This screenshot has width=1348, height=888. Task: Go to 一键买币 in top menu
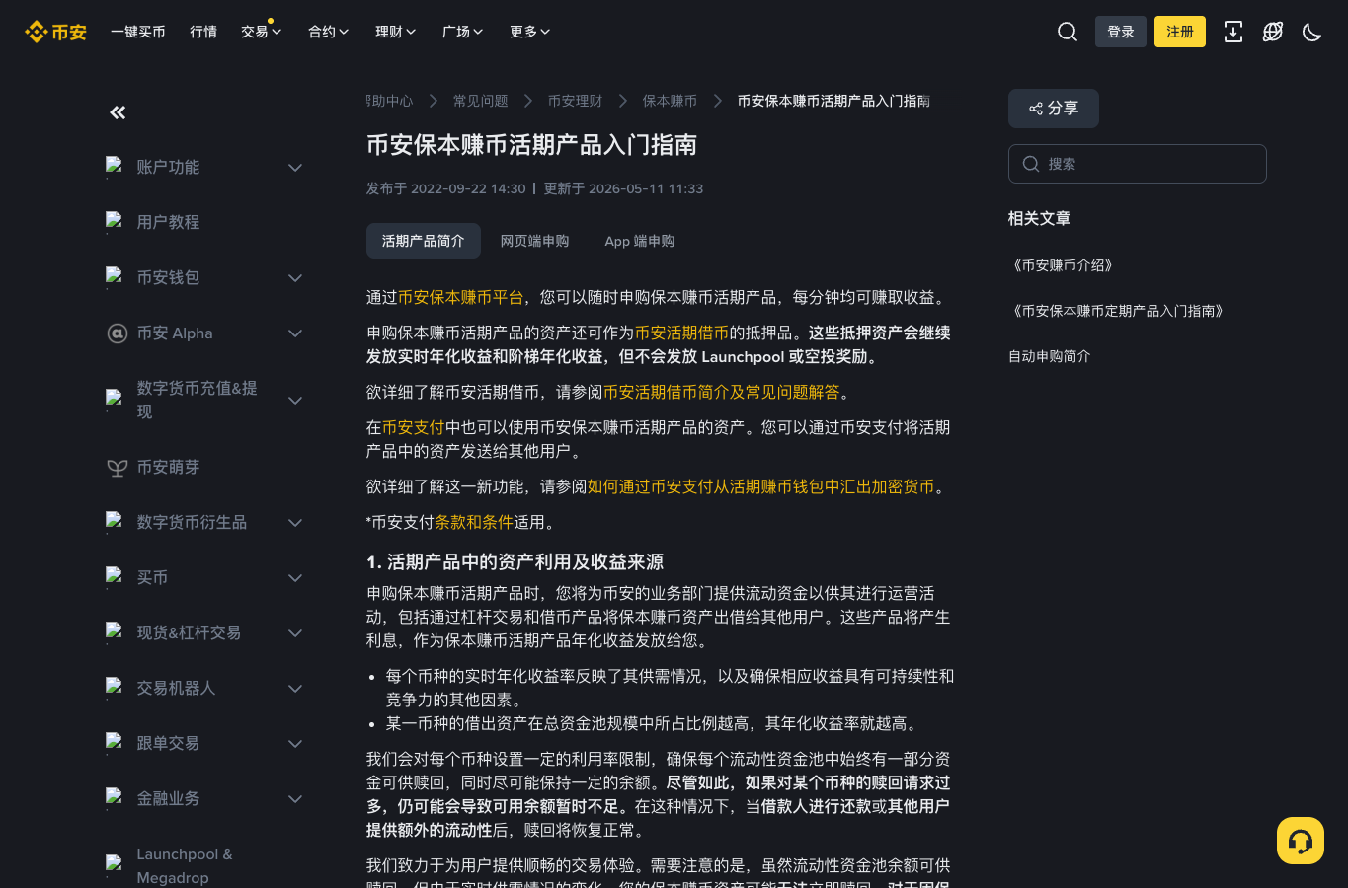[138, 32]
